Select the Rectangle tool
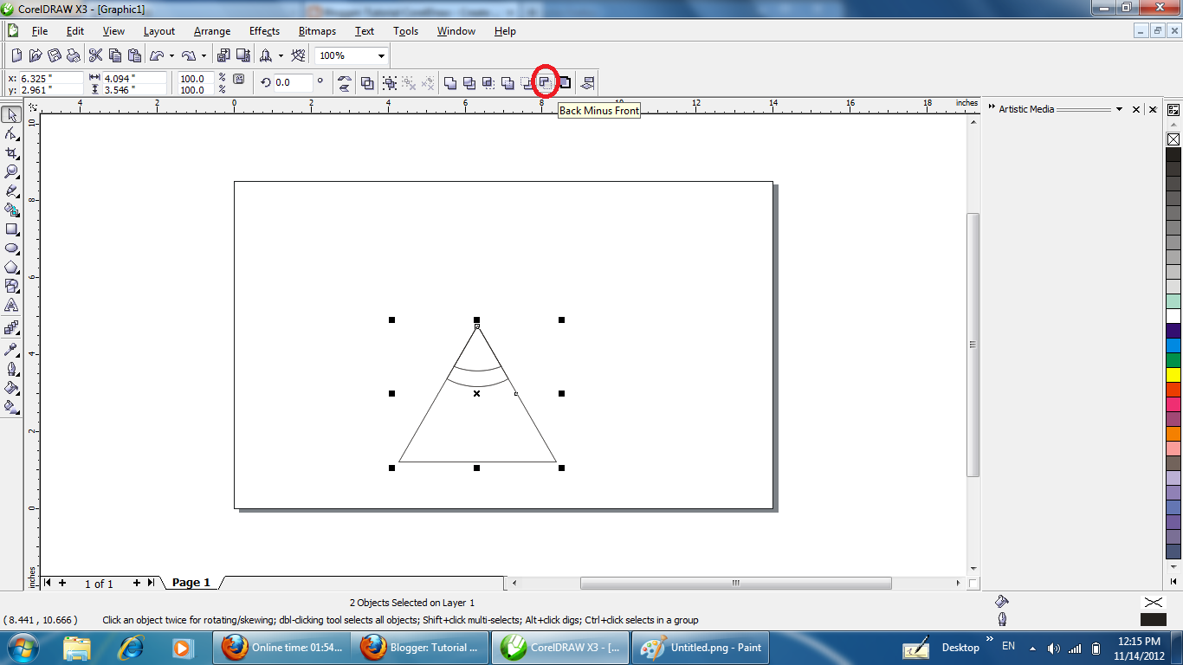 coord(12,229)
